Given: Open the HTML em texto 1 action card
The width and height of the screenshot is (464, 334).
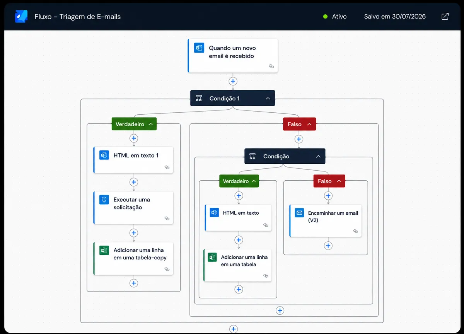Looking at the screenshot, I should (x=133, y=160).
